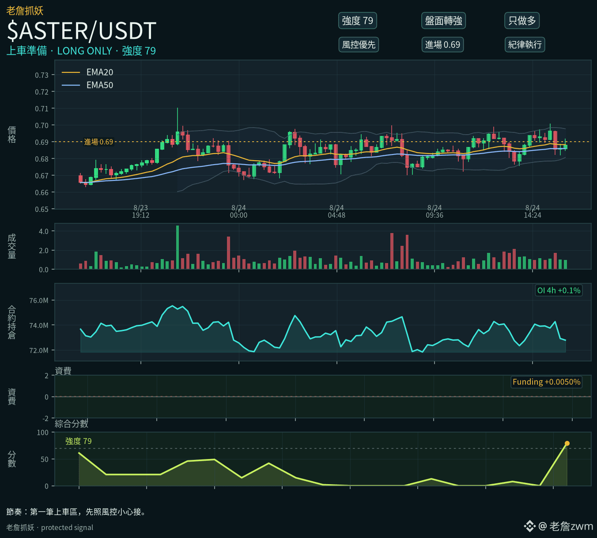Screen dimensions: 597x538
Task: Click the 風控優先 badge
Action: pos(359,45)
